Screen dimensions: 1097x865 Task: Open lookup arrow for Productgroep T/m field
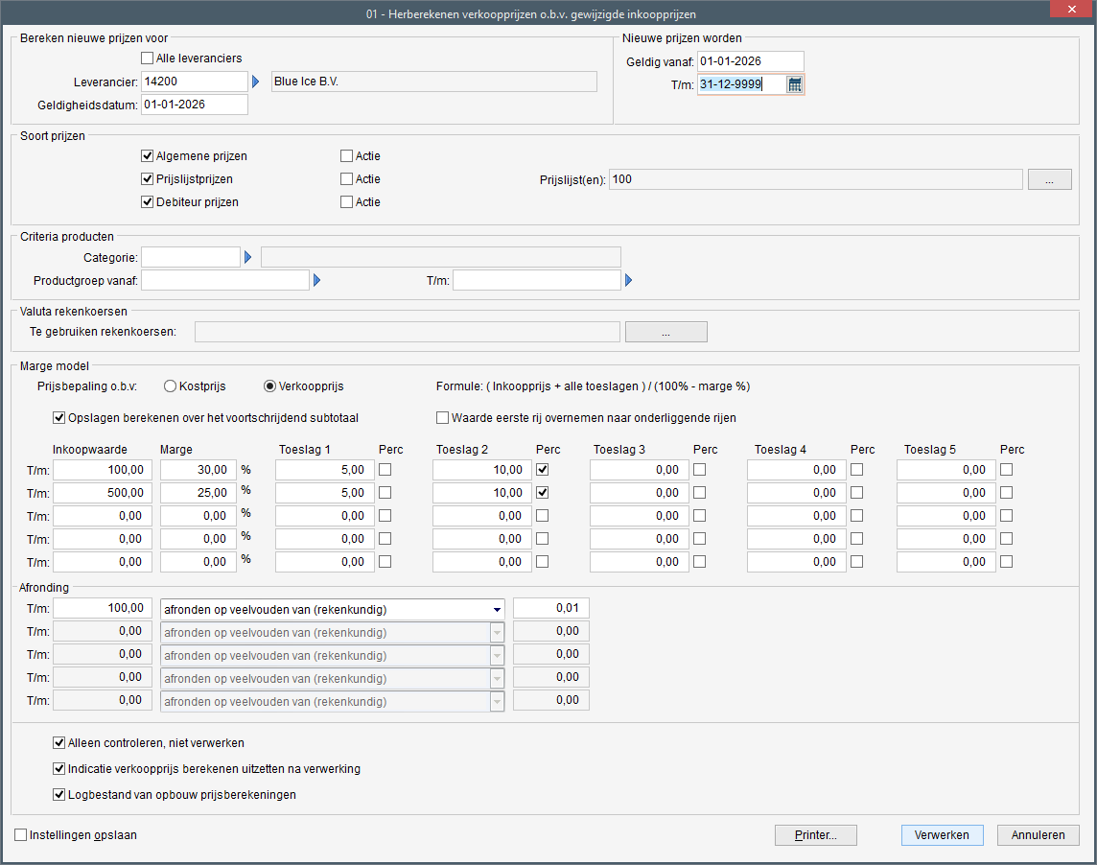coord(629,281)
